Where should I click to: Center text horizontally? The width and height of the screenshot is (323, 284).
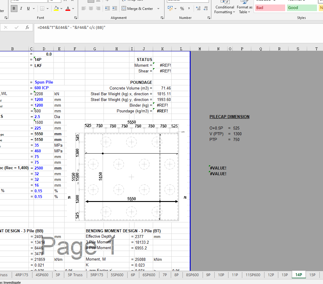tap(91, 8)
